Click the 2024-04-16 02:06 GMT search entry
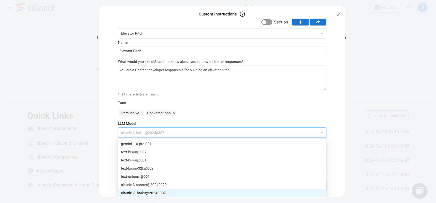 pyautogui.click(x=387, y=146)
